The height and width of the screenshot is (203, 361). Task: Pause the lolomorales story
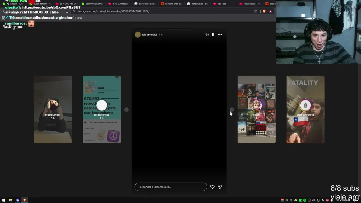(213, 35)
